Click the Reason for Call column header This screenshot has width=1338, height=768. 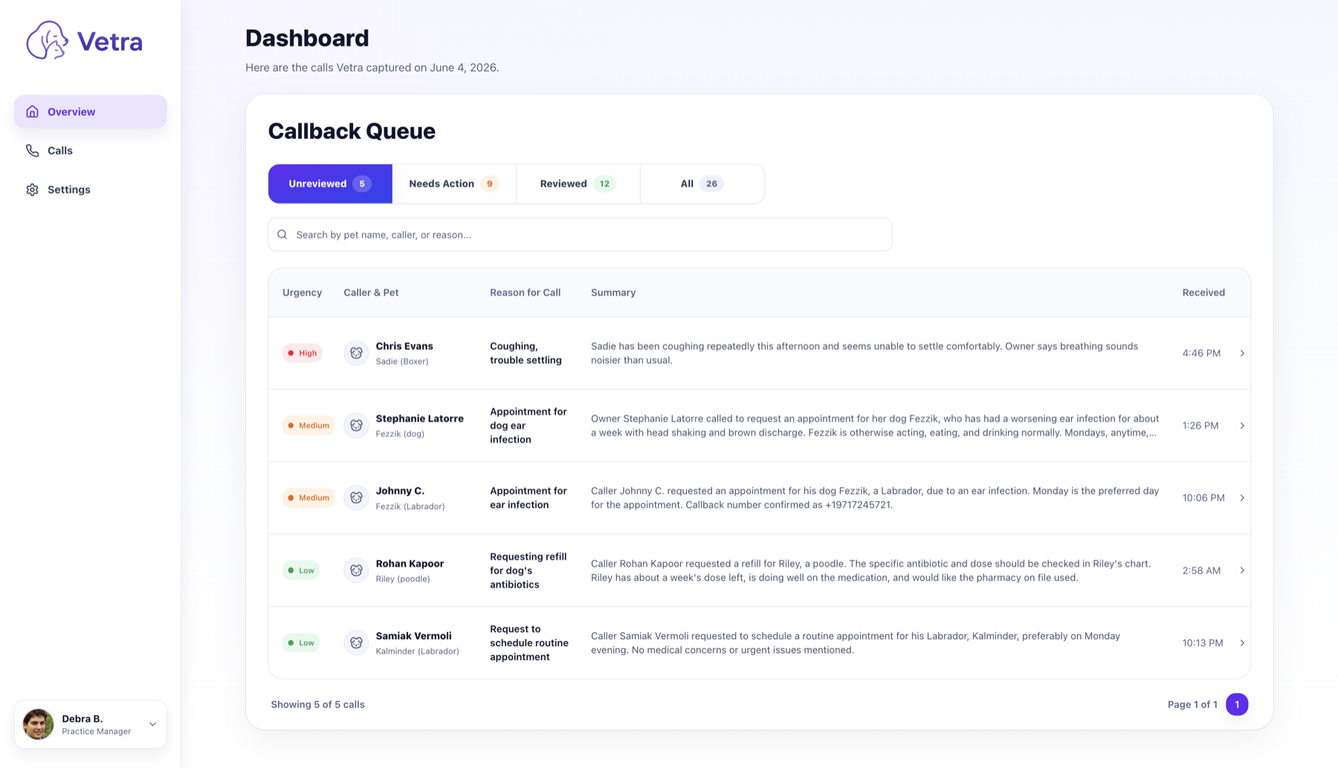tap(525, 293)
